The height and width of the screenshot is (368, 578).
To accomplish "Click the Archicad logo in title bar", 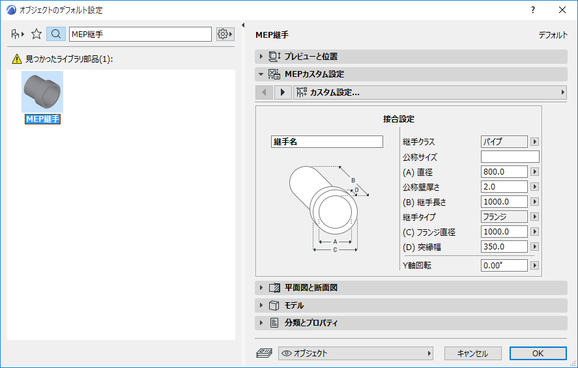I will 12,10.
